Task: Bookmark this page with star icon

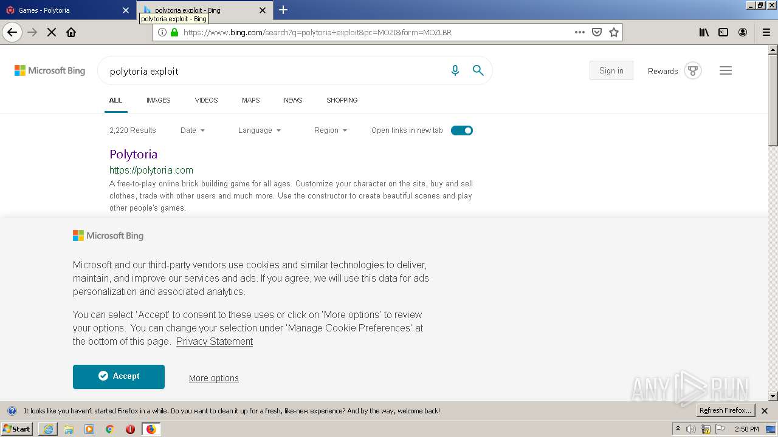Action: pyautogui.click(x=614, y=32)
